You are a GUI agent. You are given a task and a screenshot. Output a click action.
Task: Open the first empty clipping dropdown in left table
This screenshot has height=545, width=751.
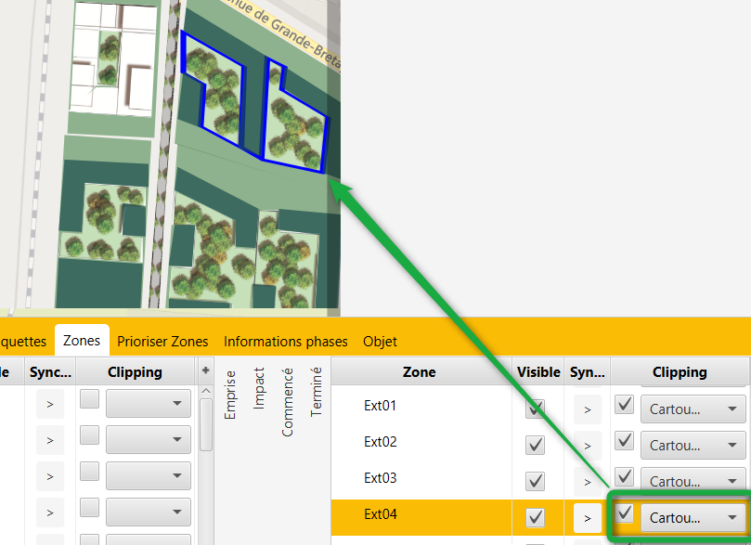tap(149, 404)
